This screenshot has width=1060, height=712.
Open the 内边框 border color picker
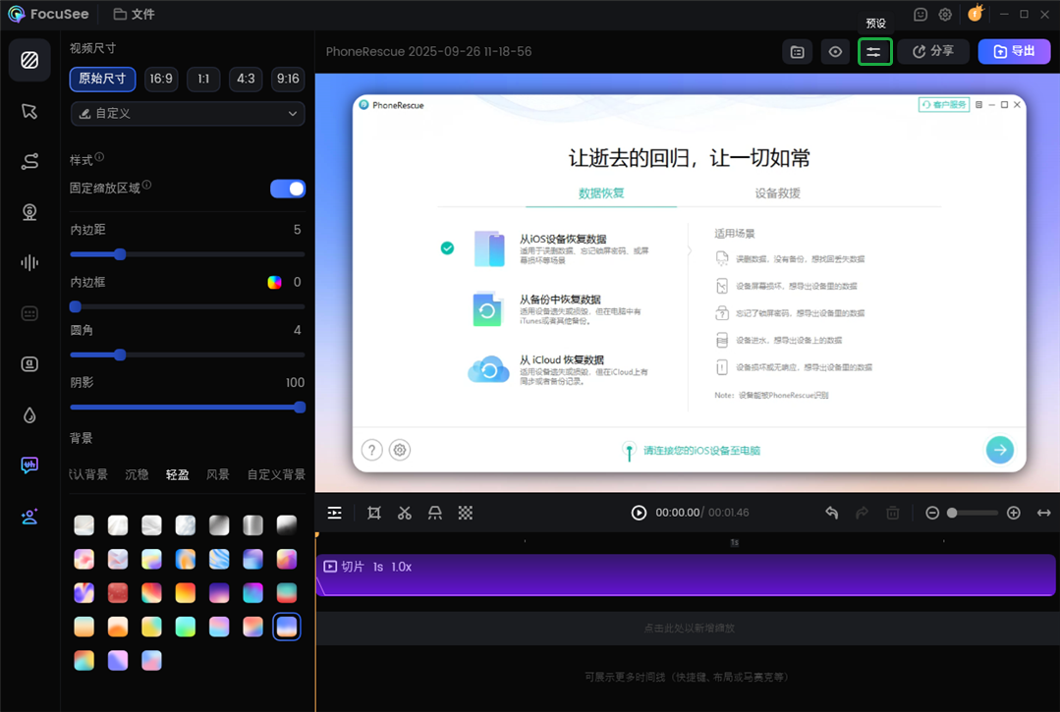click(x=274, y=283)
